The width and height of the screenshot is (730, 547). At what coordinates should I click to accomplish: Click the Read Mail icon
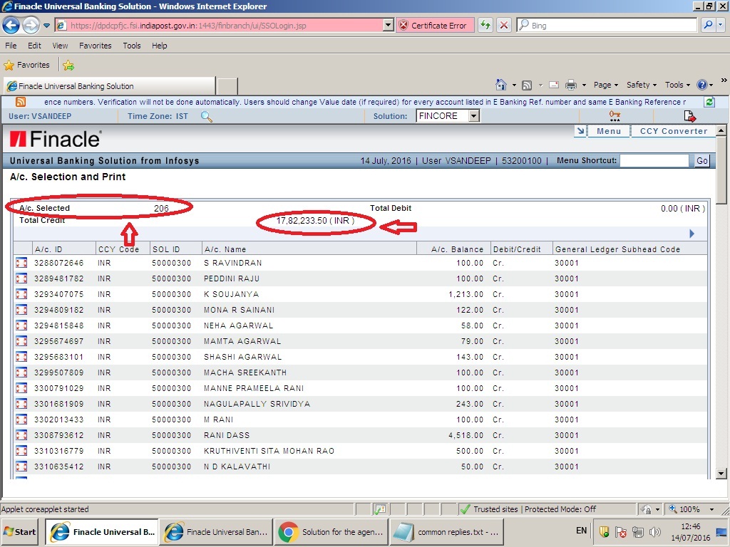[x=554, y=85]
